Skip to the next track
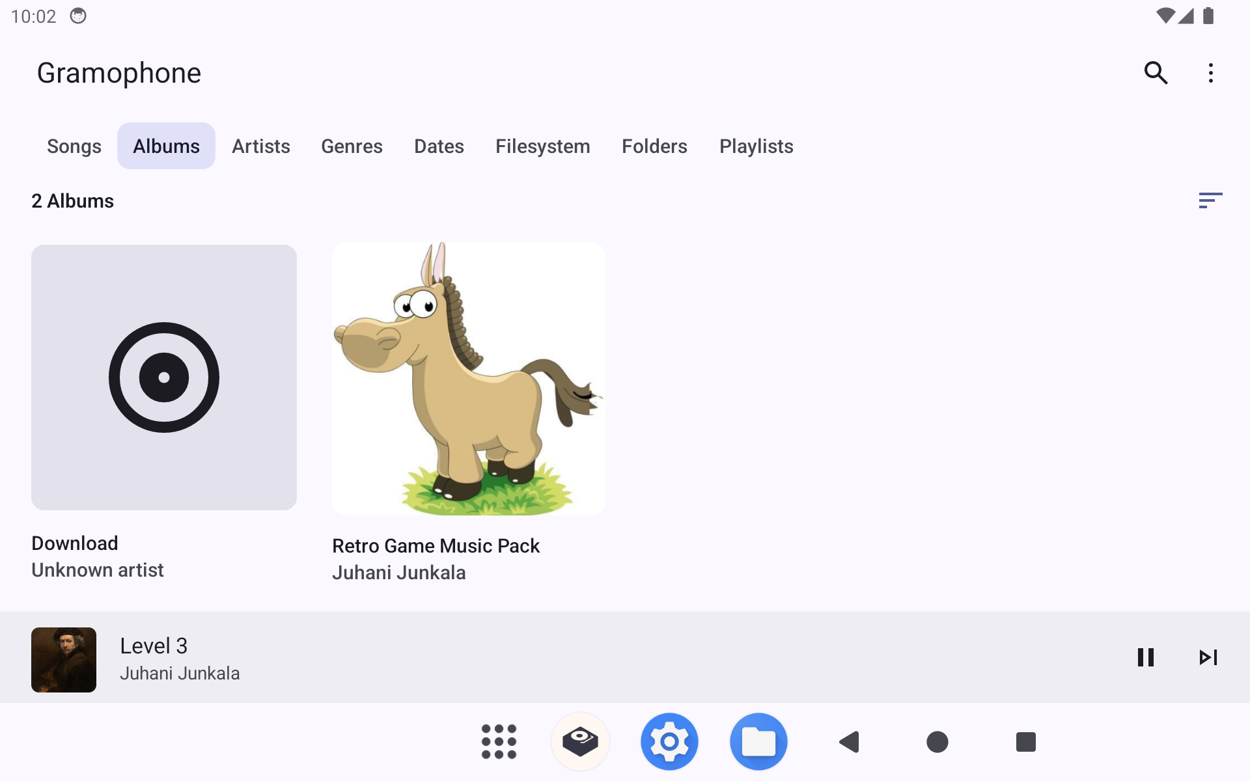The width and height of the screenshot is (1250, 781). click(1208, 657)
